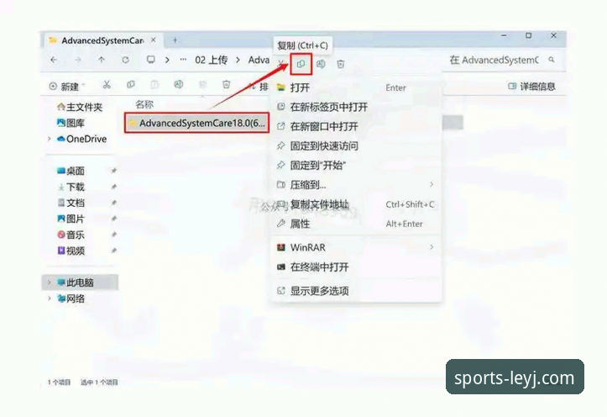Click the 名称 column header

click(x=144, y=104)
